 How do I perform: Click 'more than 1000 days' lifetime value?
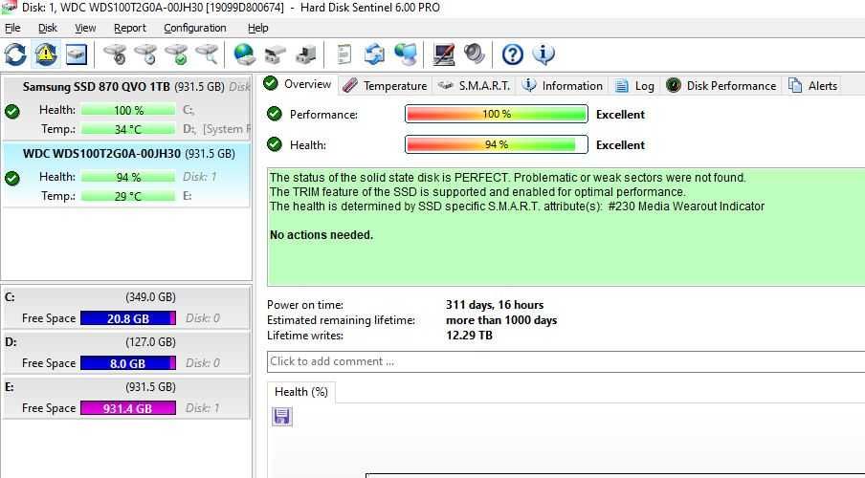(501, 320)
